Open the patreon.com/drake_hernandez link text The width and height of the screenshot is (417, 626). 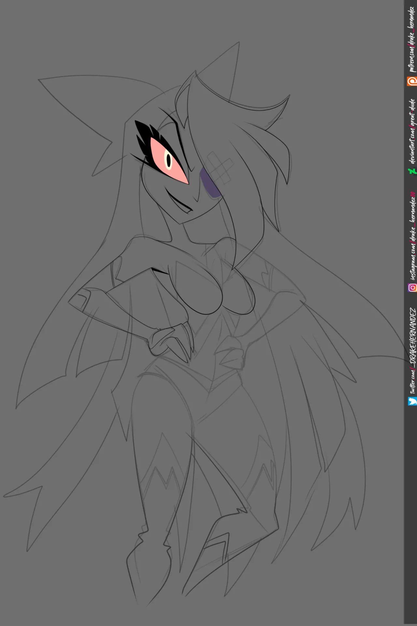(412, 39)
